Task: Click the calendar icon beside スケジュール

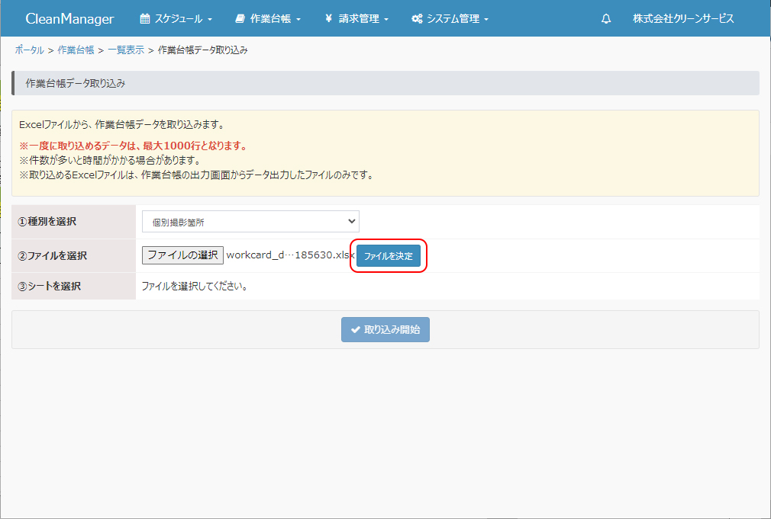Action: click(145, 19)
